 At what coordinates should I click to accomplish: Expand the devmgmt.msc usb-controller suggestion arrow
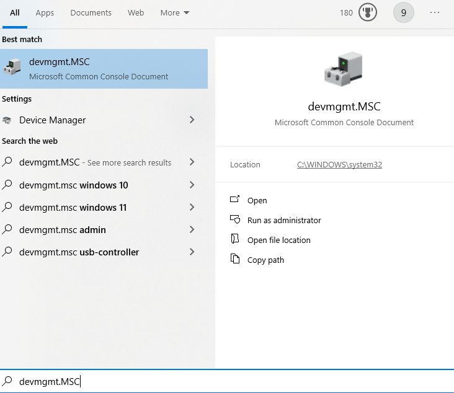click(x=192, y=252)
